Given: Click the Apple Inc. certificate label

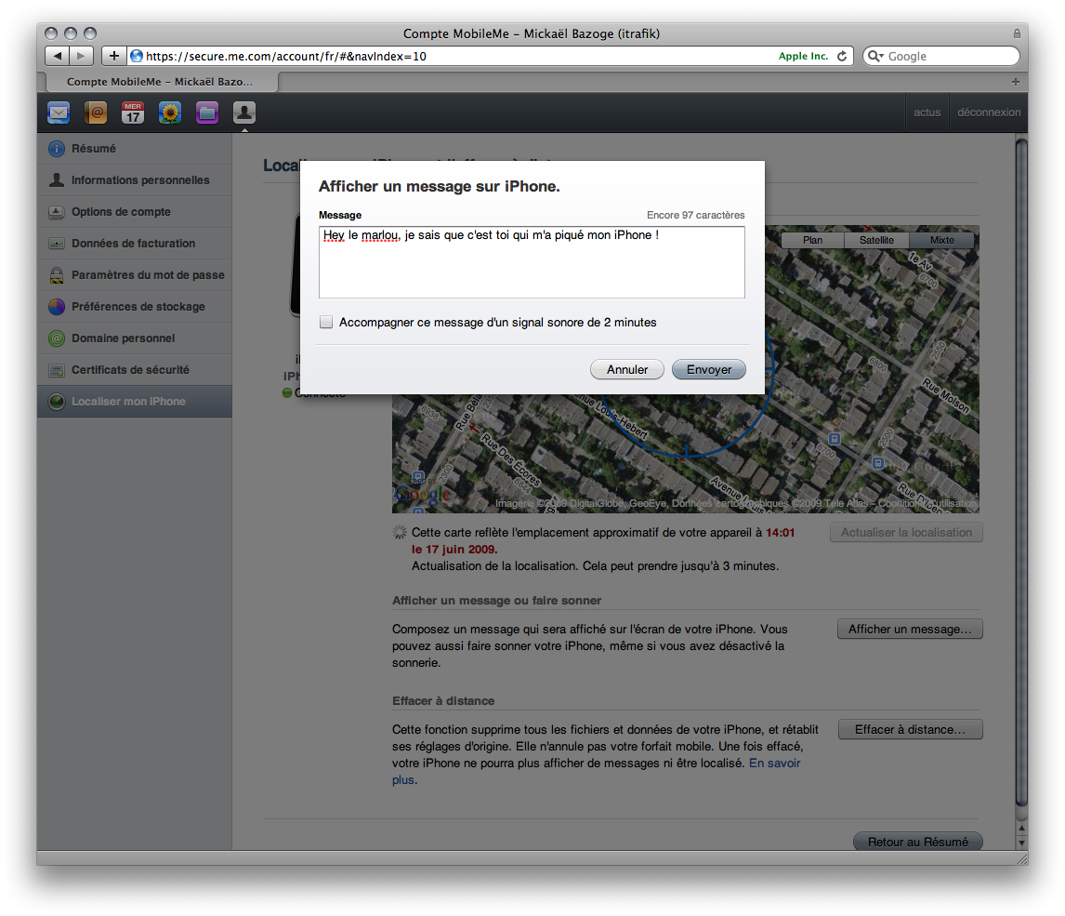Looking at the screenshot, I should (x=803, y=56).
